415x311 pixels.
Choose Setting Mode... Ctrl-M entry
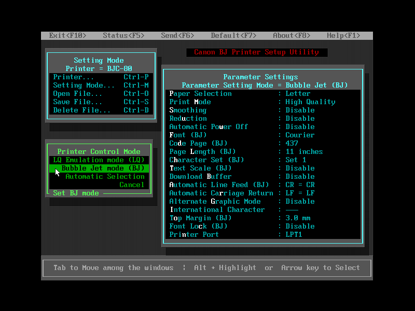[101, 85]
